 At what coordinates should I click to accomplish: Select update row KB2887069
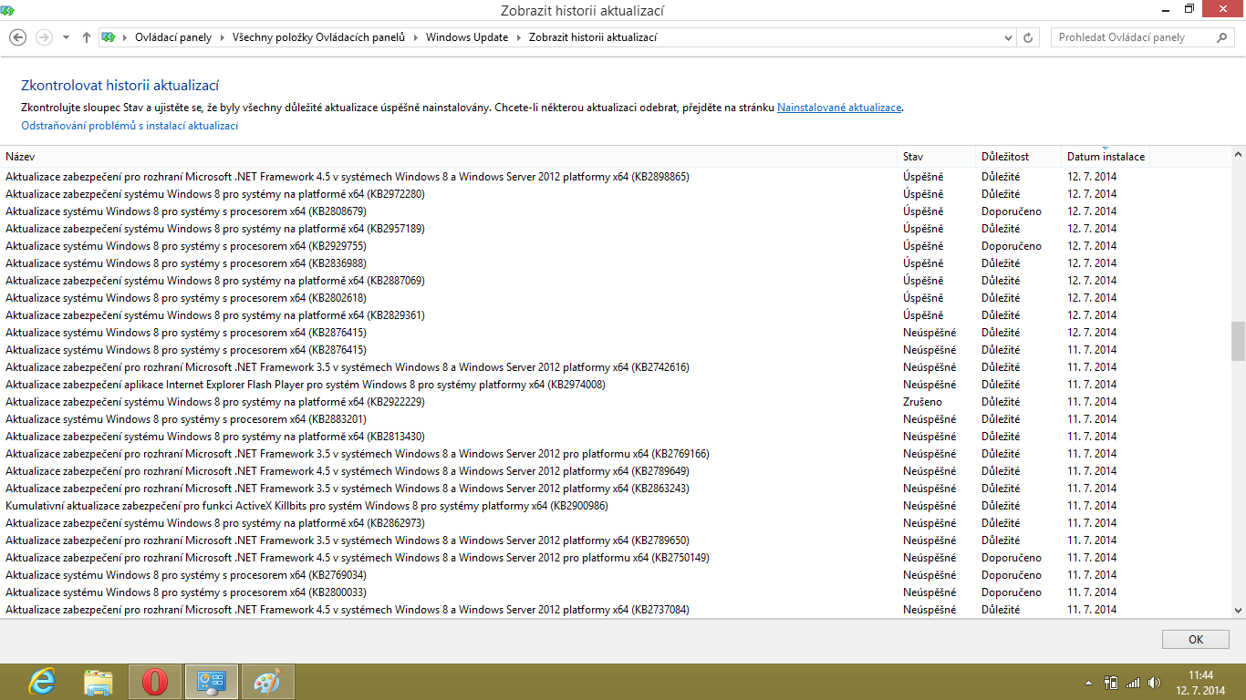tap(615, 281)
